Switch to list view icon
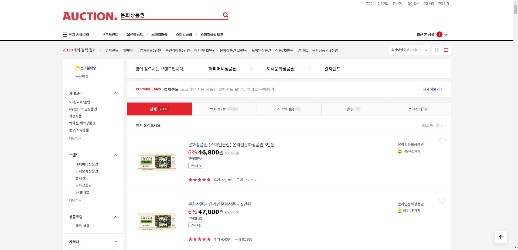Image resolution: width=518 pixels, height=250 pixels. pos(446,50)
